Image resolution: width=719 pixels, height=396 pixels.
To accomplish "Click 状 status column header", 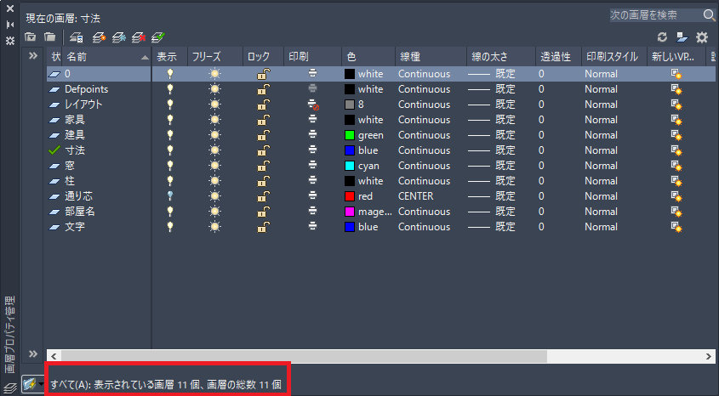I will [x=54, y=57].
